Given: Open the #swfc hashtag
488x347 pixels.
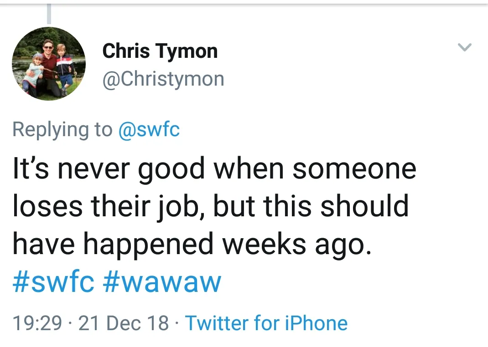Looking at the screenshot, I should point(53,282).
